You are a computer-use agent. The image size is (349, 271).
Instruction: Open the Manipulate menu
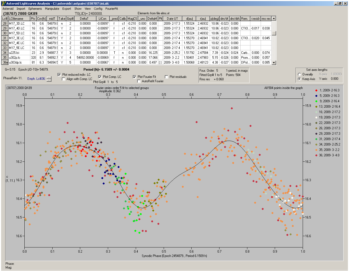click(52, 9)
